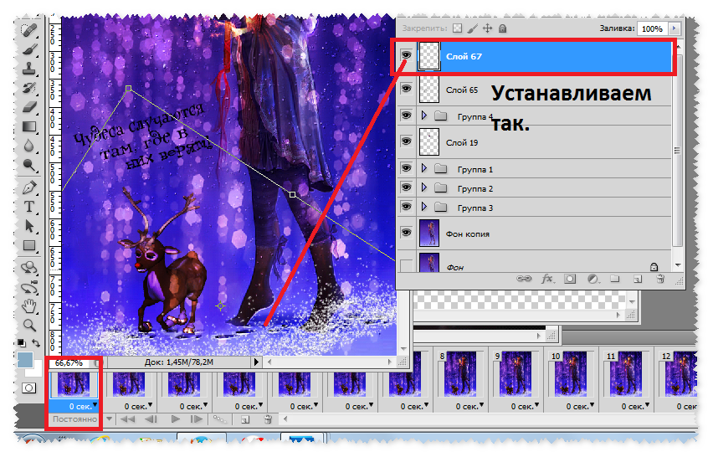Expand Группа 2 folder
The width and height of the screenshot is (713, 457).
(x=424, y=187)
